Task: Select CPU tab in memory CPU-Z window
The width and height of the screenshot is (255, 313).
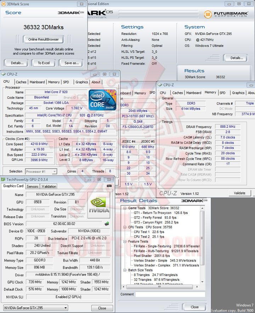Action: click(163, 93)
